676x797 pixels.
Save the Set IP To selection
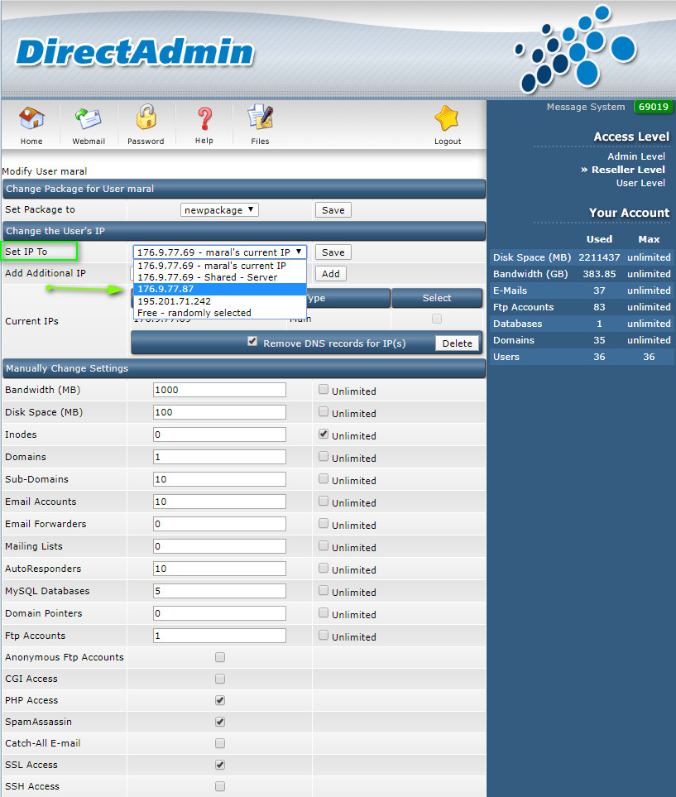click(x=333, y=252)
